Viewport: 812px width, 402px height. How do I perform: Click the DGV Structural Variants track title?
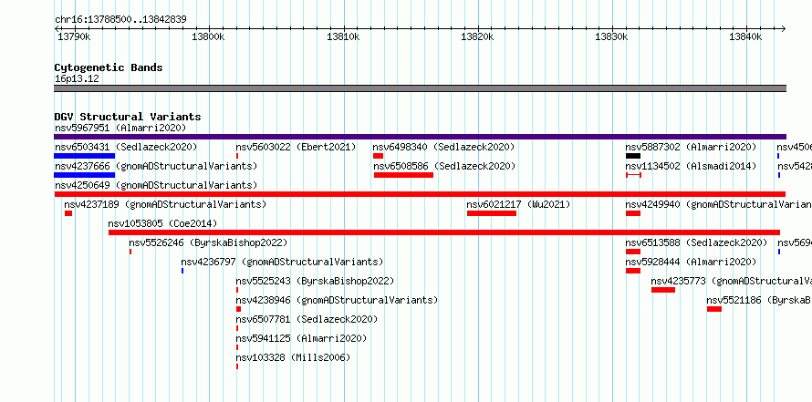[128, 117]
